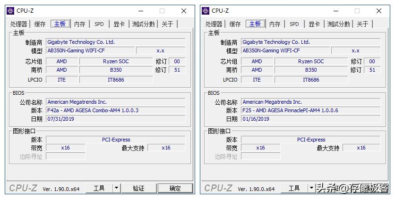Click BIOS version F25 field in right window

click(x=311, y=110)
